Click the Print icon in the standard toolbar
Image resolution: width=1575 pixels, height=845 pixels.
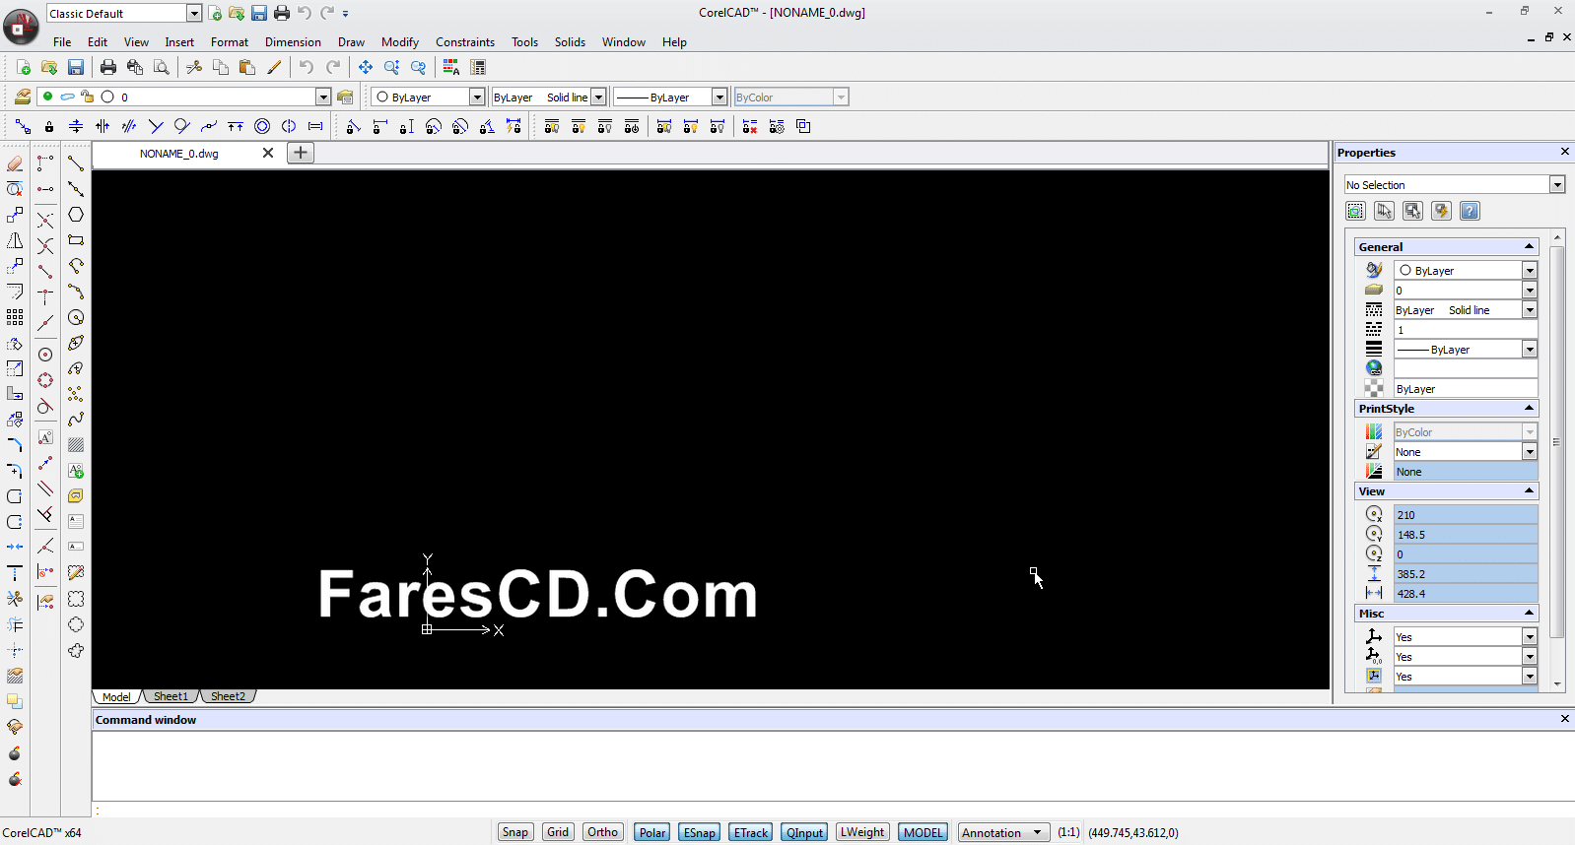(108, 67)
